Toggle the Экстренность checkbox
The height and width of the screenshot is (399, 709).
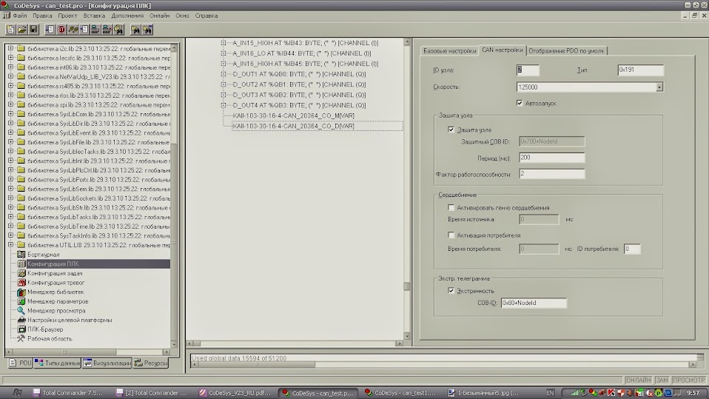pyautogui.click(x=451, y=290)
